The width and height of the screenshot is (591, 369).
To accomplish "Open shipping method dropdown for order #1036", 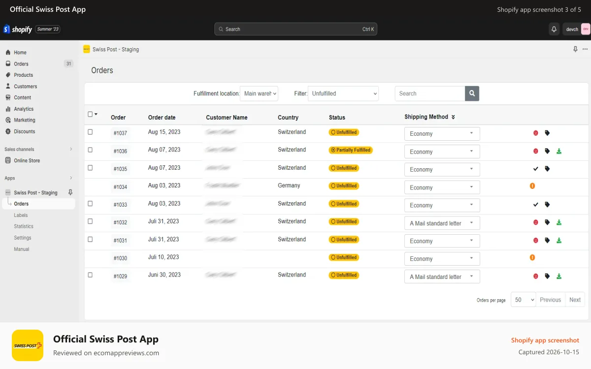I will point(442,152).
